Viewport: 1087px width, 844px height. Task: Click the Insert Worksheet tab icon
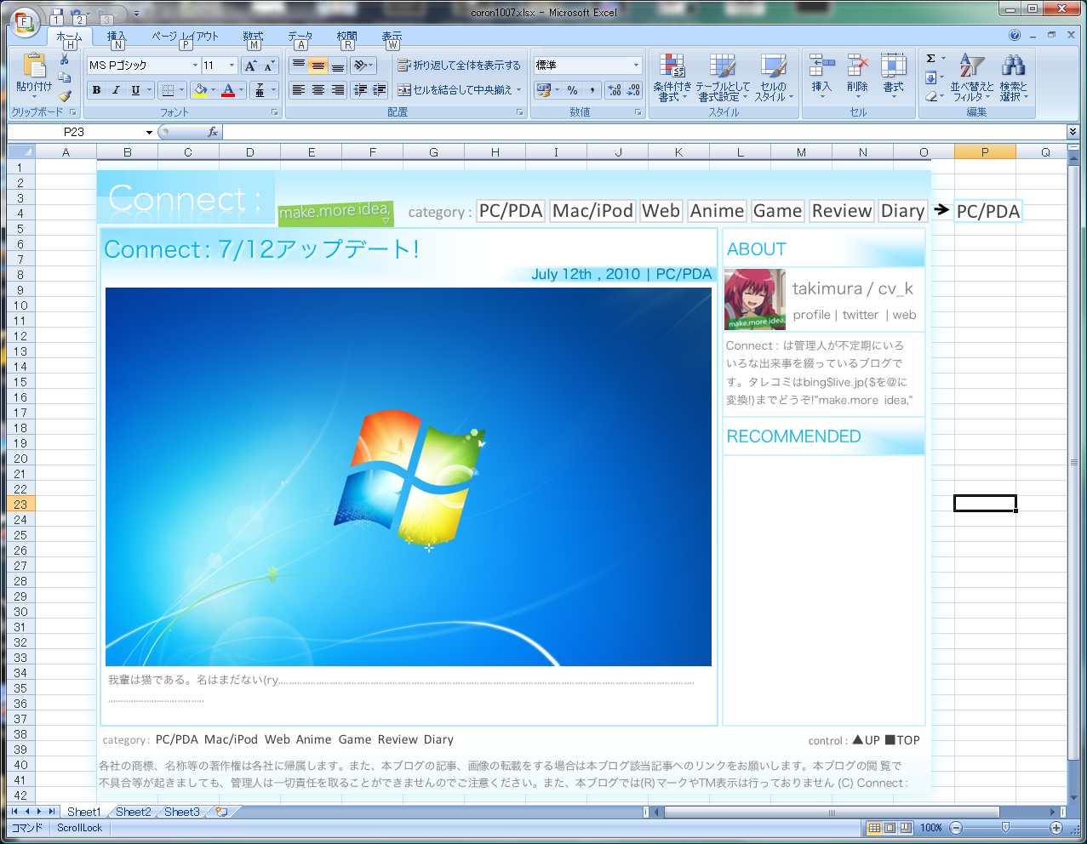tap(221, 812)
